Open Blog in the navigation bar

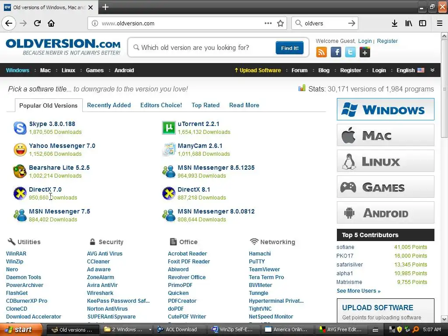tap(324, 70)
